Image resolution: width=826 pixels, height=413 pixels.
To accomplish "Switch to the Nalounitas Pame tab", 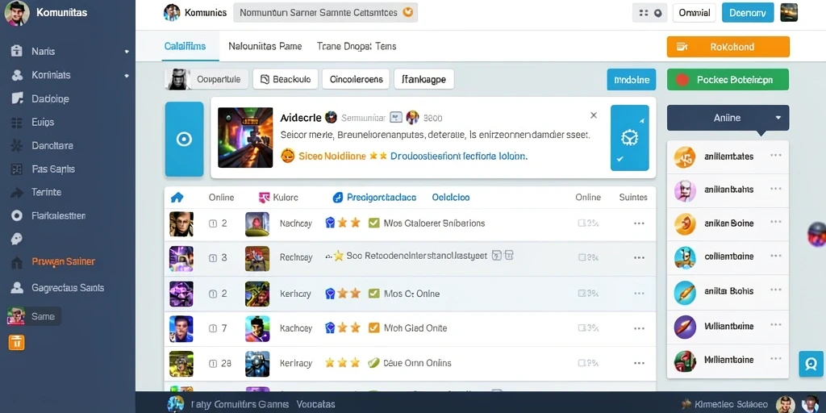I will 265,46.
